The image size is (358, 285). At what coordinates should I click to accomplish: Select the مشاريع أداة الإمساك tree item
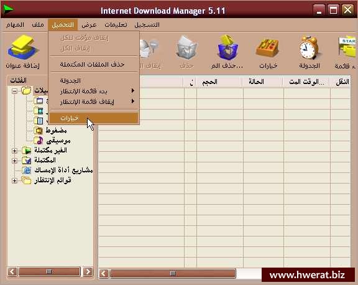pos(63,171)
